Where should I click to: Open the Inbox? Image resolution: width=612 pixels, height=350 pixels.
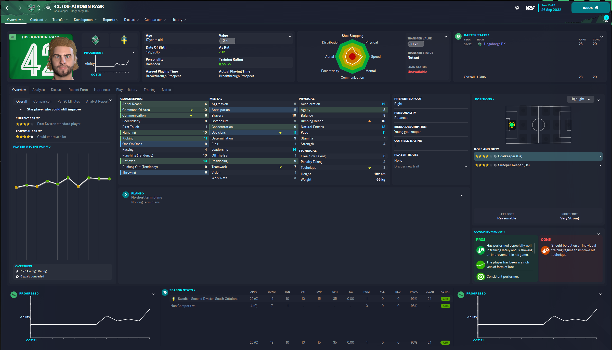tap(590, 8)
